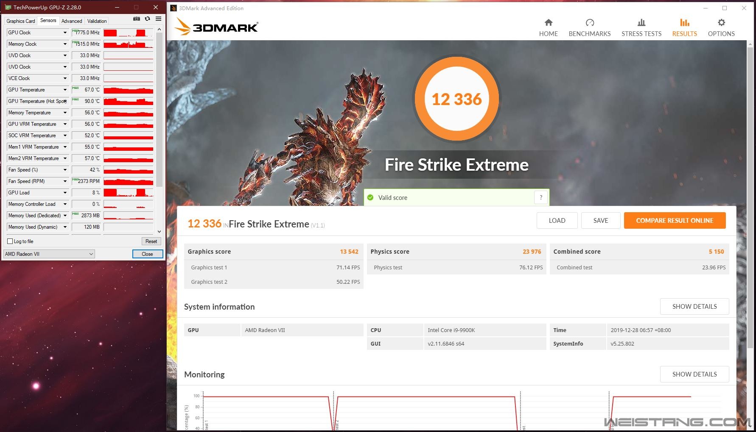Click the 3DMark title bar app icon
The width and height of the screenshot is (756, 432).
[x=173, y=8]
